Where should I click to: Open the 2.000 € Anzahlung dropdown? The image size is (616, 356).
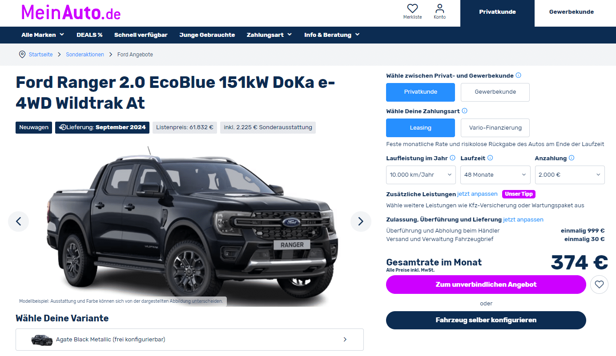[x=570, y=175]
